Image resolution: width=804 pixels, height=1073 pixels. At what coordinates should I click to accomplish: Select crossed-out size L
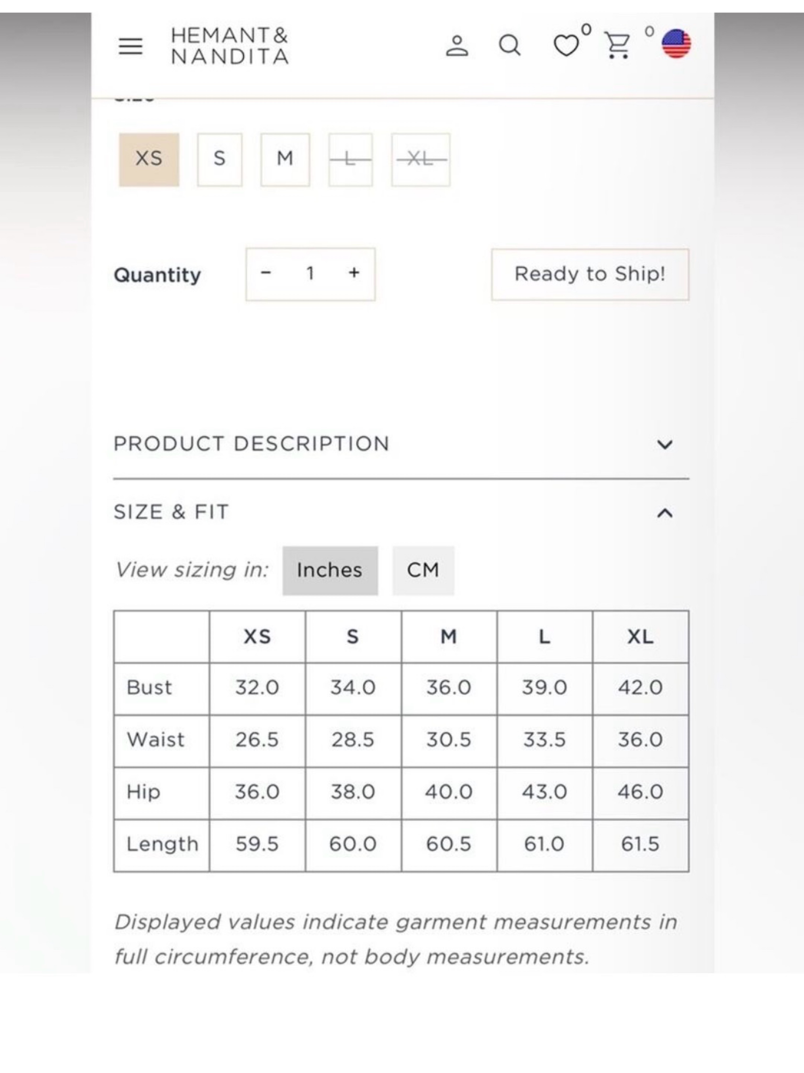tap(350, 160)
